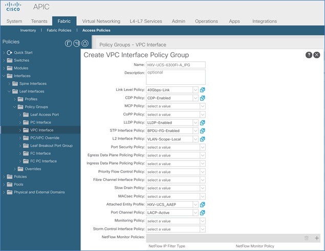Close the Create VPC Interface Policy Group dialog
325x251 pixels.
pyautogui.click(x=317, y=55)
